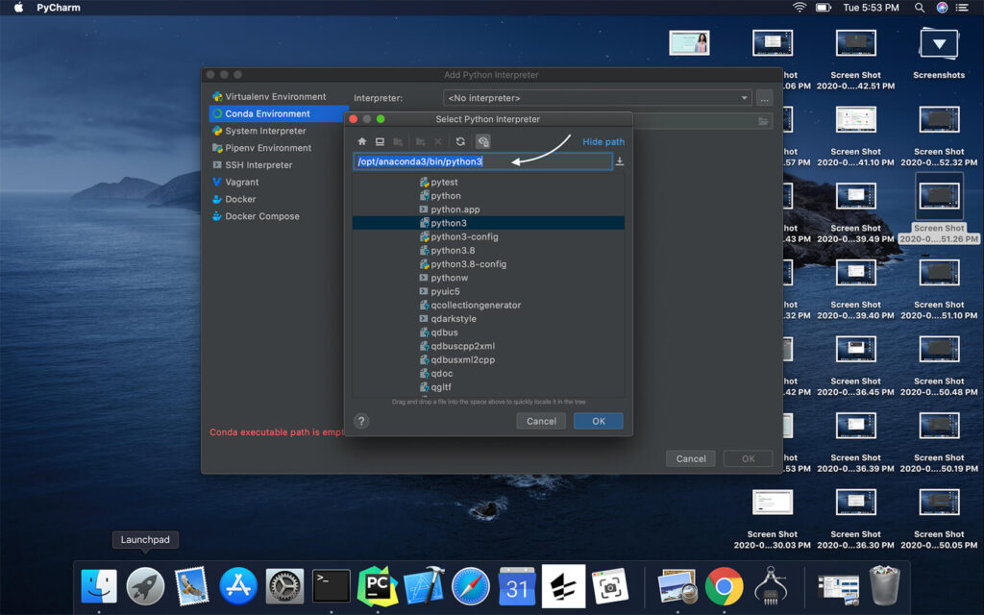Open App Store from the Dock
Viewport: 984px width, 615px height.
238,587
